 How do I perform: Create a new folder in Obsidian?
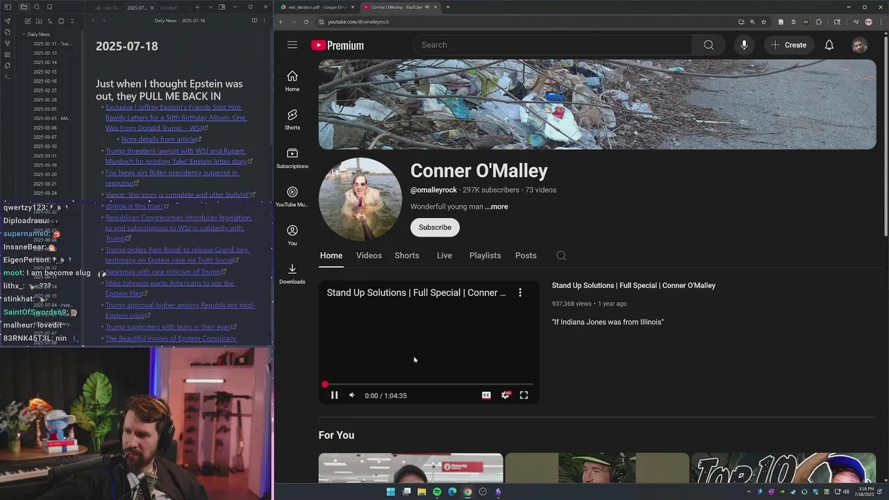39,21
